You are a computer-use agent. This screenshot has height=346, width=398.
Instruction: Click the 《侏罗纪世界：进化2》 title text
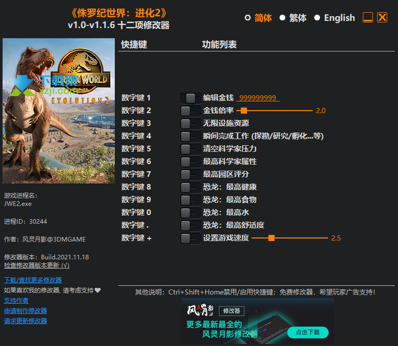tap(119, 13)
